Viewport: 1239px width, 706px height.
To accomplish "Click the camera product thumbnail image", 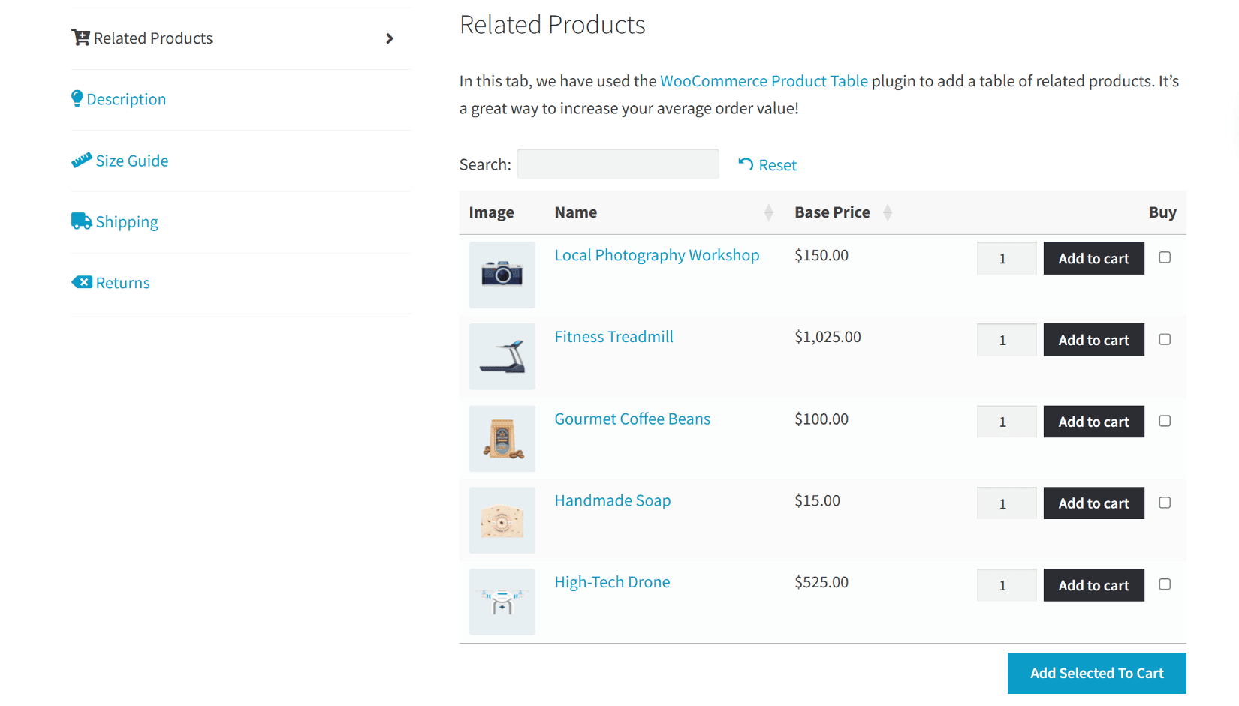I will click(x=502, y=275).
